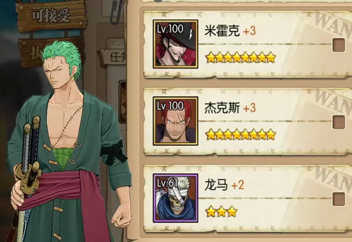Viewport: 352px width, 242px height.
Task: Select the 米霍克 character portrait
Action: pos(175,44)
